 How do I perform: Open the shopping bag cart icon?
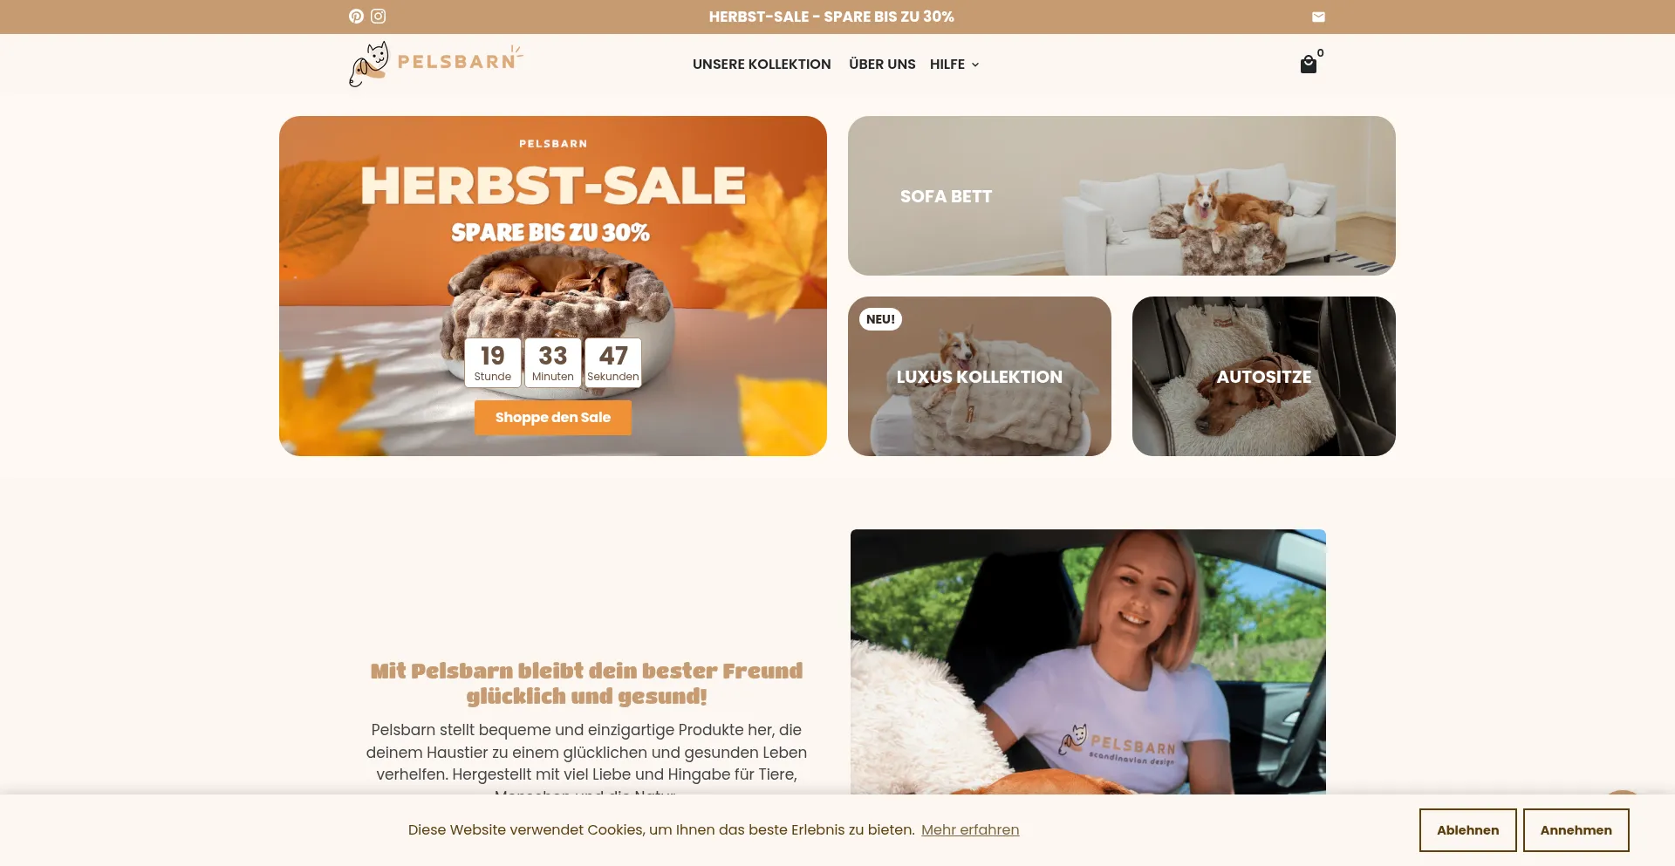point(1308,65)
